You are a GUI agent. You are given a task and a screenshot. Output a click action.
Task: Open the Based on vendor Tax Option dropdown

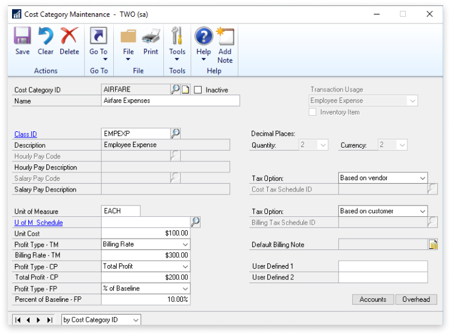tap(423, 178)
